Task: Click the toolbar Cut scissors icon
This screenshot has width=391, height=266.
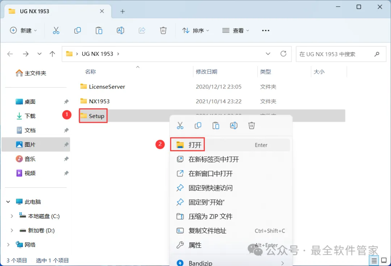Action: tap(56, 30)
